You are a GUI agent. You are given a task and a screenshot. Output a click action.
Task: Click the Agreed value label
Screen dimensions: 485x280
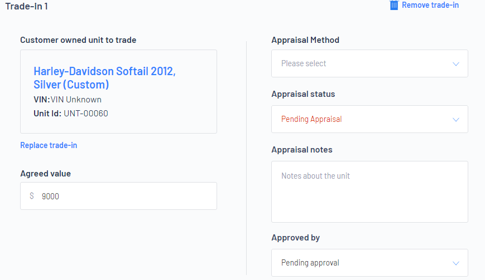pyautogui.click(x=45, y=174)
